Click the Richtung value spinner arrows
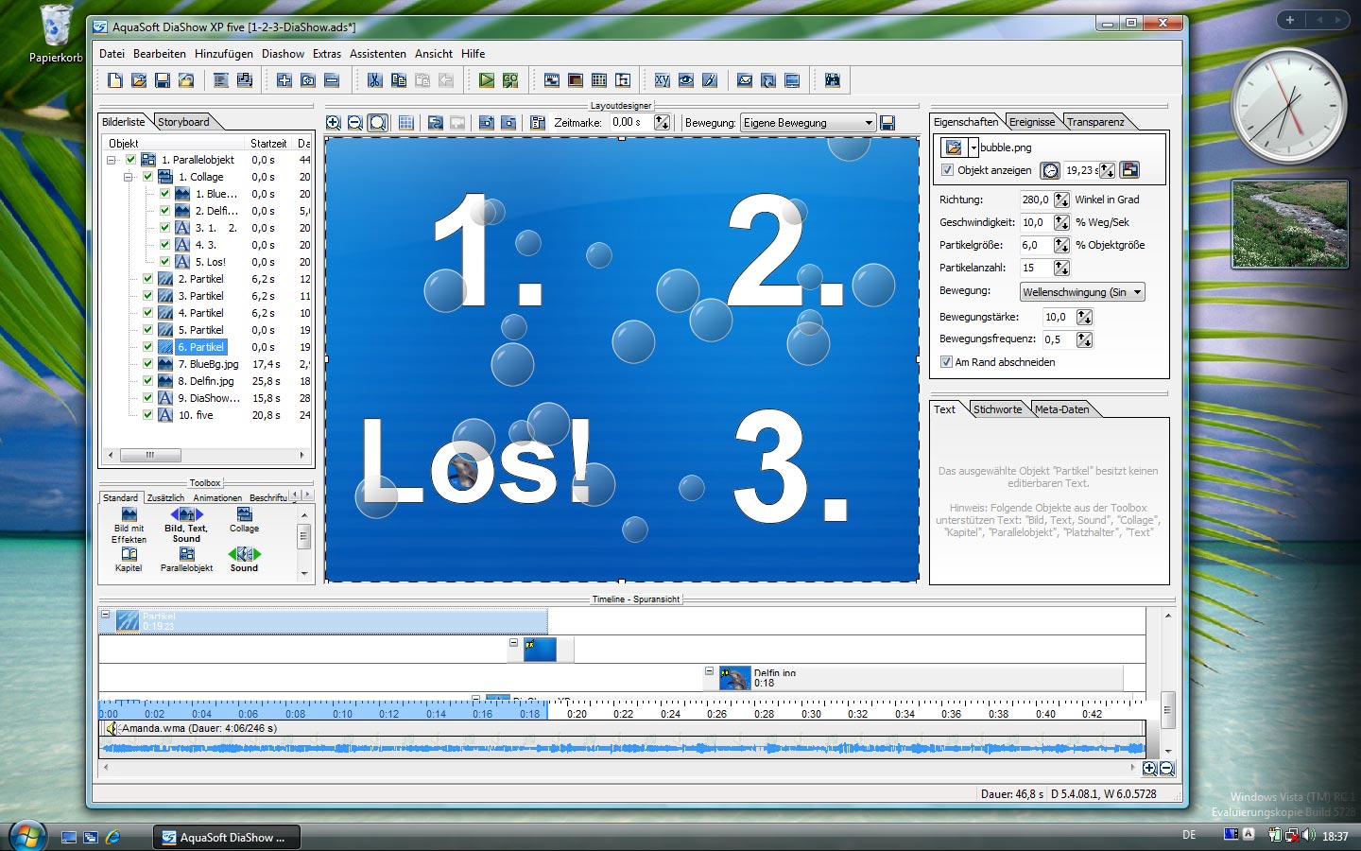The width and height of the screenshot is (1361, 851). [1061, 200]
